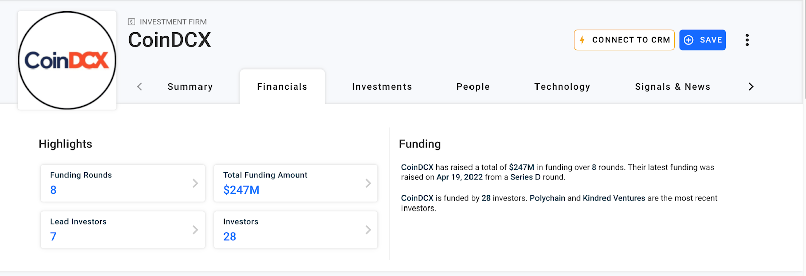Viewport: 806px width, 276px height.
Task: Expand Total Funding Amount card chevron
Action: pos(368,183)
